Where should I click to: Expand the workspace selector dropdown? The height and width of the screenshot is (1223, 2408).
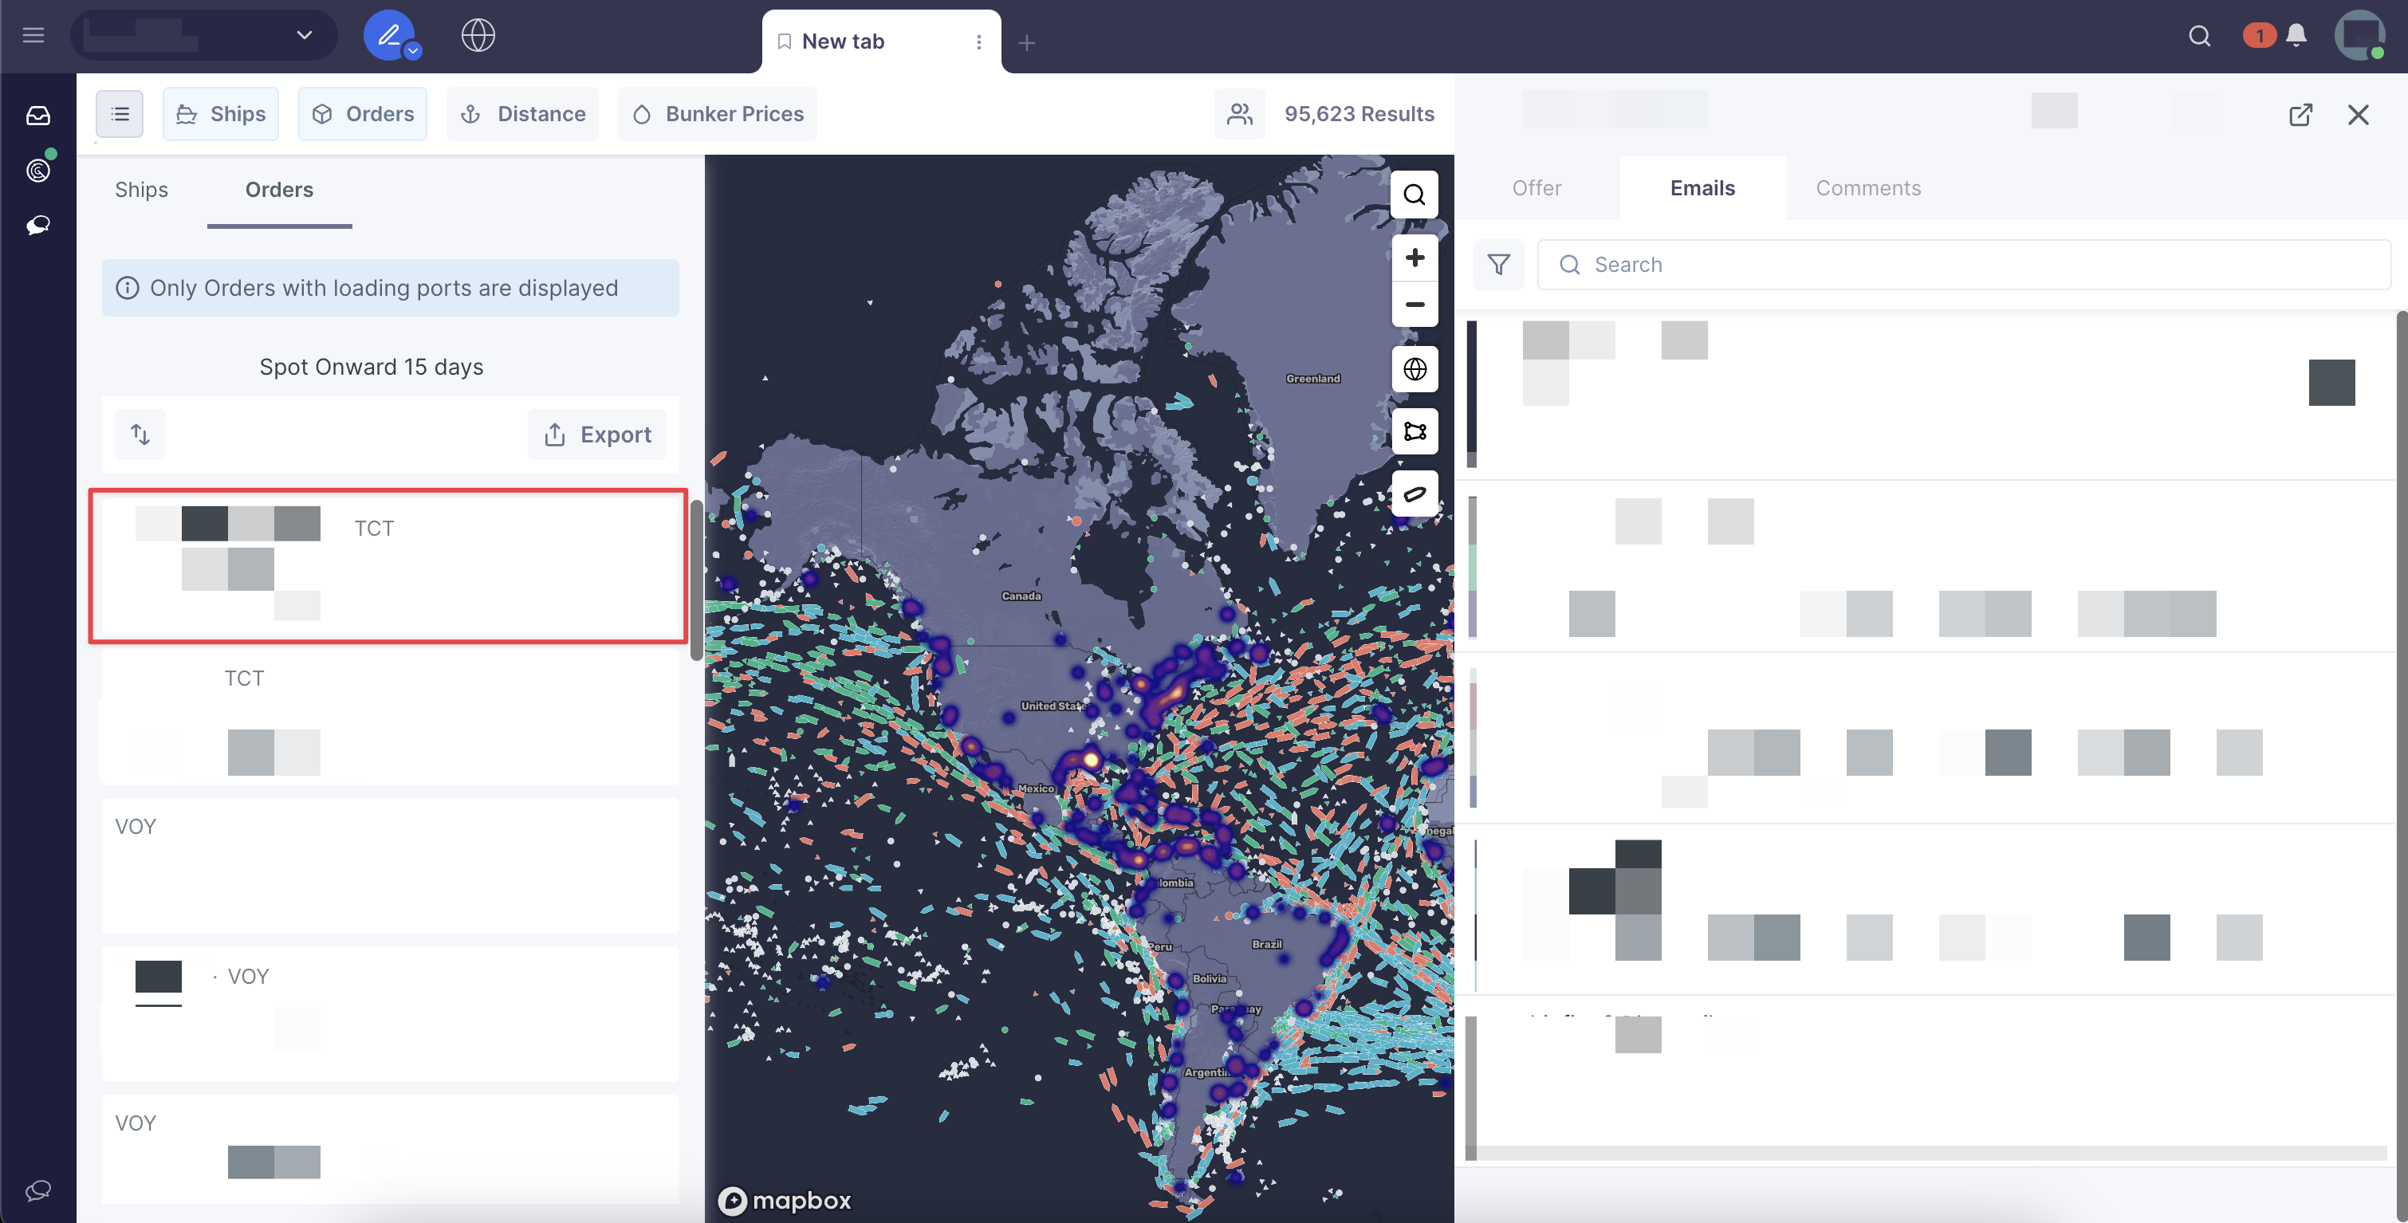pyautogui.click(x=304, y=36)
